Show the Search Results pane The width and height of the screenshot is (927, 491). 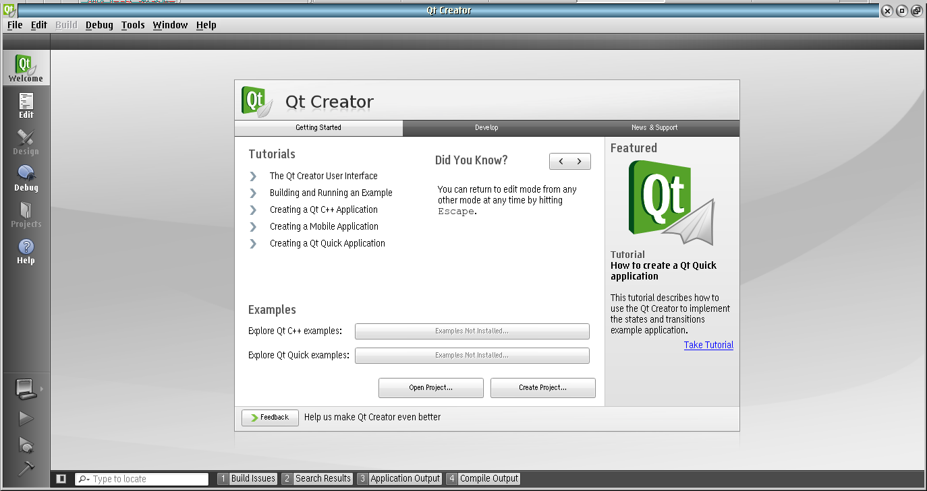(317, 479)
